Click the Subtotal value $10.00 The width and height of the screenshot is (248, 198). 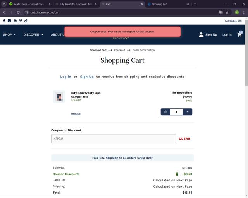point(187,168)
